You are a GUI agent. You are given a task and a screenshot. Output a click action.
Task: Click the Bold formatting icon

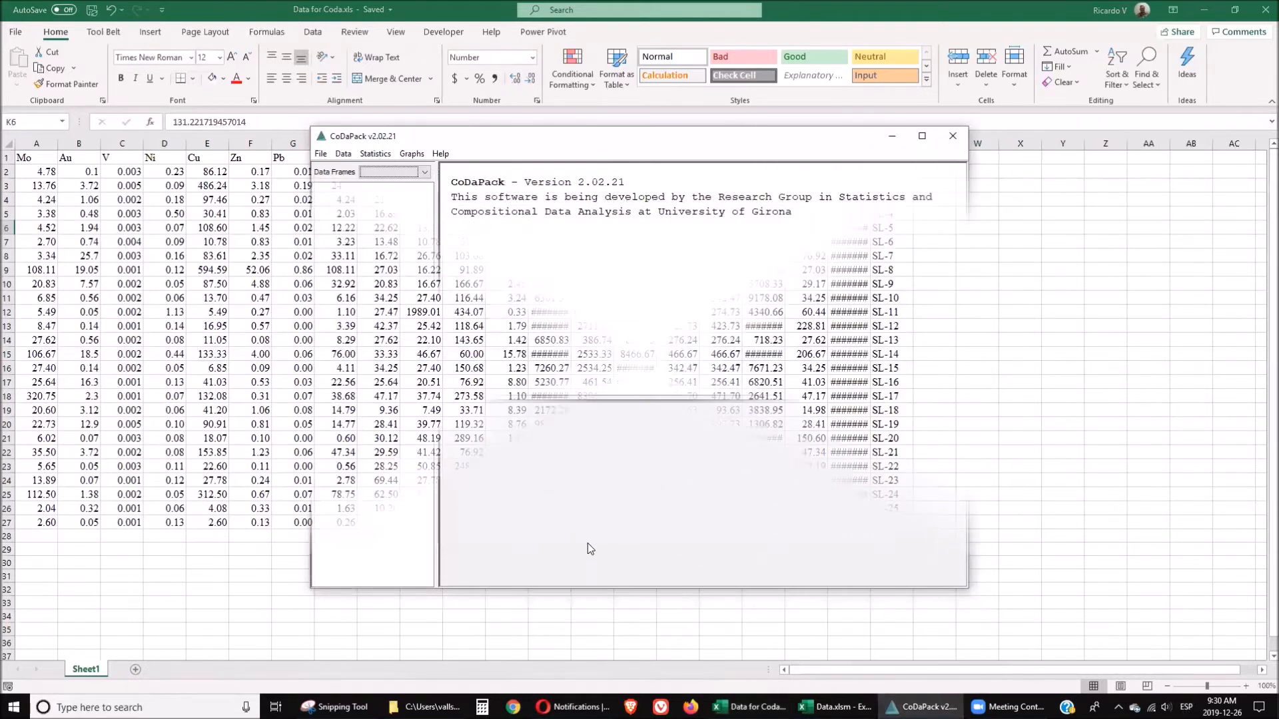(x=121, y=79)
